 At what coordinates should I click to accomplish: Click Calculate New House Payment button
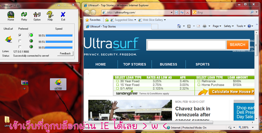(232, 92)
